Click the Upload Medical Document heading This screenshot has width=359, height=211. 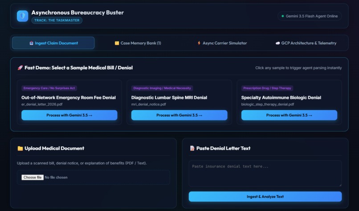pos(54,148)
